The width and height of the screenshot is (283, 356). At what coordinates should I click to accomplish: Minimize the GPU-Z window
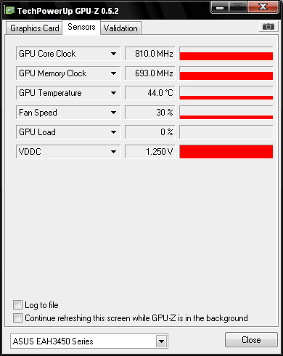coord(220,7)
